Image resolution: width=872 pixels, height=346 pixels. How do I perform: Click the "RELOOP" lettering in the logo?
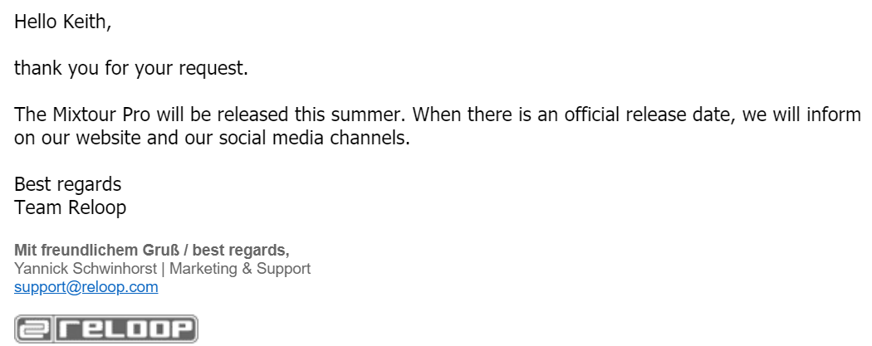125,329
